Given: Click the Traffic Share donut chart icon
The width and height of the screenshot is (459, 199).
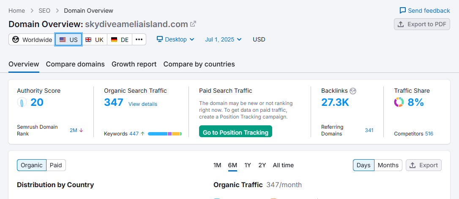Looking at the screenshot, I should tap(399, 102).
